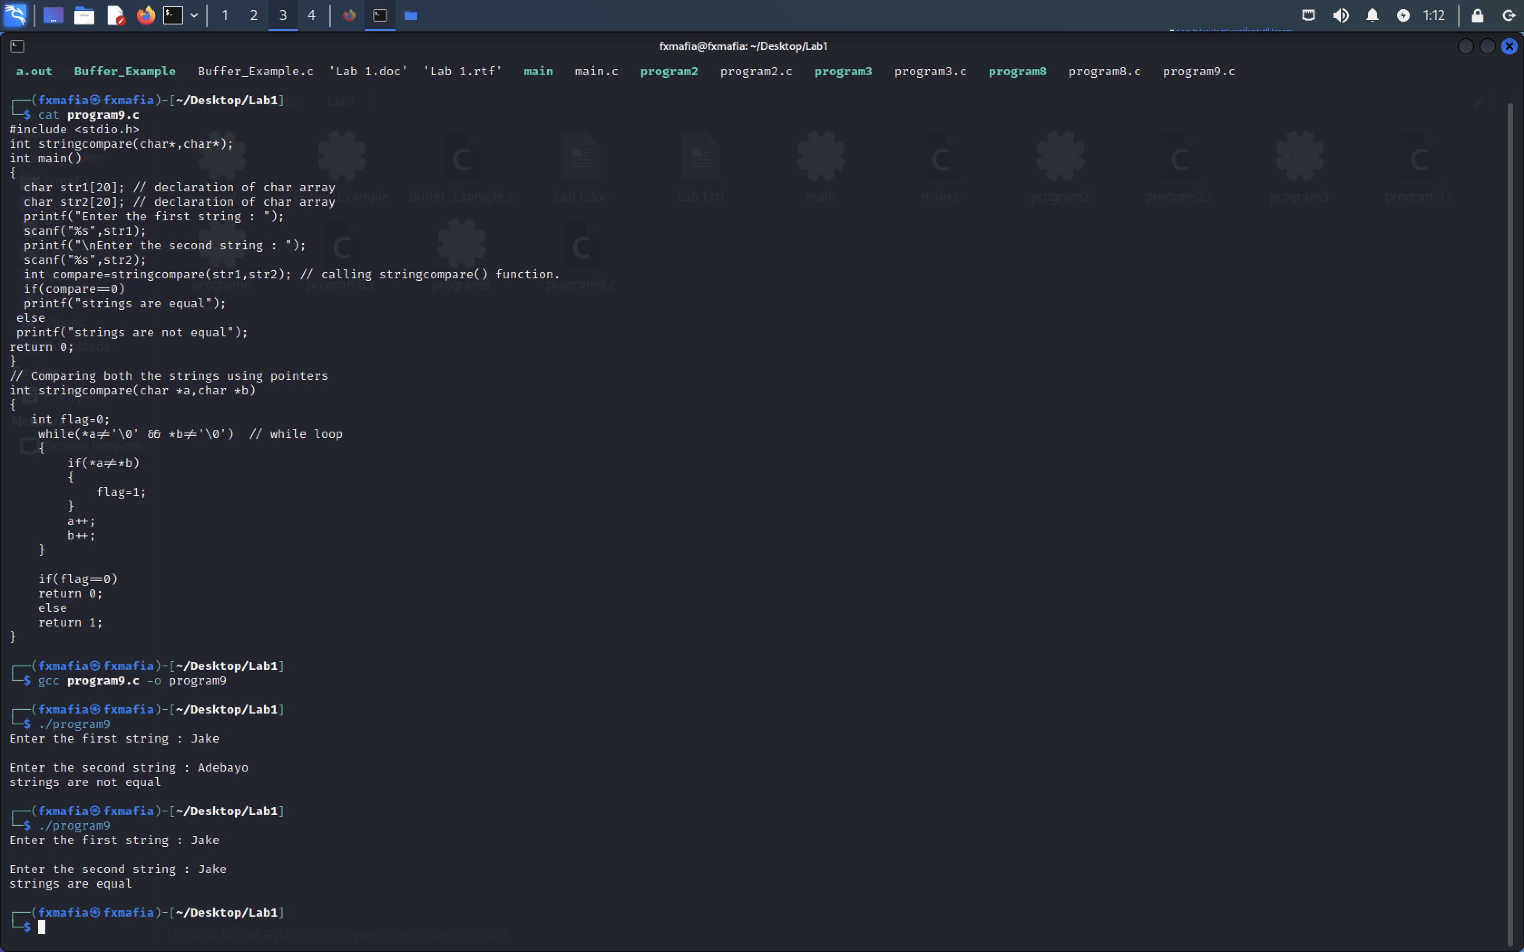1524x952 pixels.
Task: Activate the Firefox window in the taskbar
Action: click(349, 15)
